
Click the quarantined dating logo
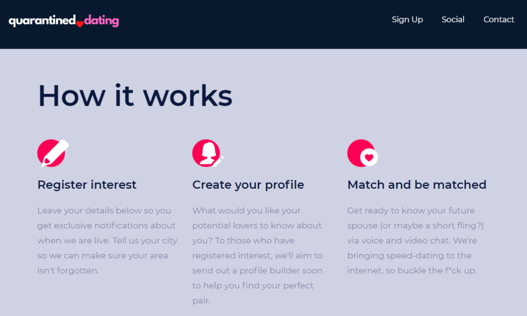63,20
